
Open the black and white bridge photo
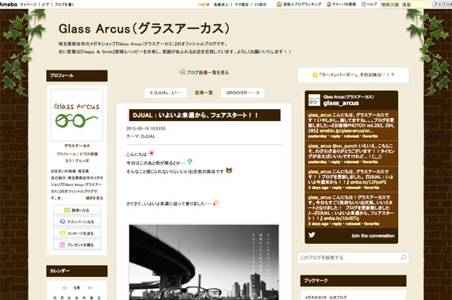[x=204, y=262]
